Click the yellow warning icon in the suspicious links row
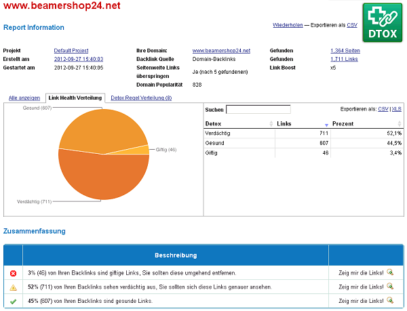Viewport: 407px width, 311px height. [13, 287]
